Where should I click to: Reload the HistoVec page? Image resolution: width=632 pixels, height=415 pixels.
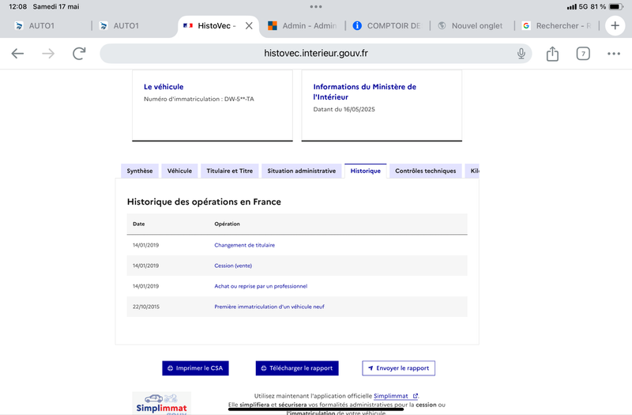point(79,53)
